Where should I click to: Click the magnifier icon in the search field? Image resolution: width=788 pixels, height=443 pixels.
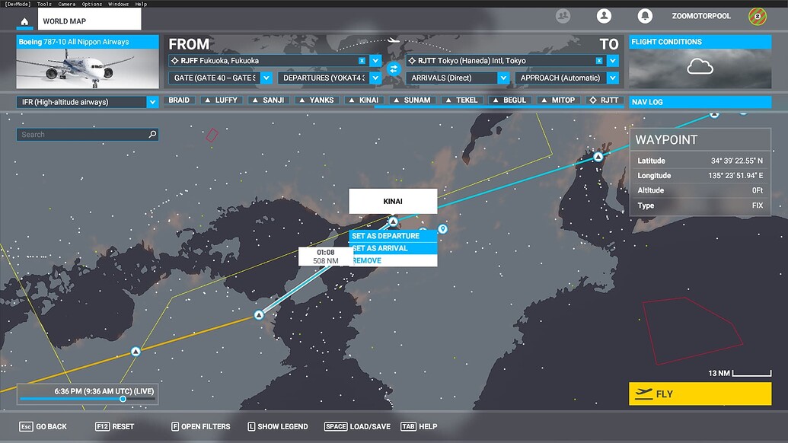click(151, 134)
